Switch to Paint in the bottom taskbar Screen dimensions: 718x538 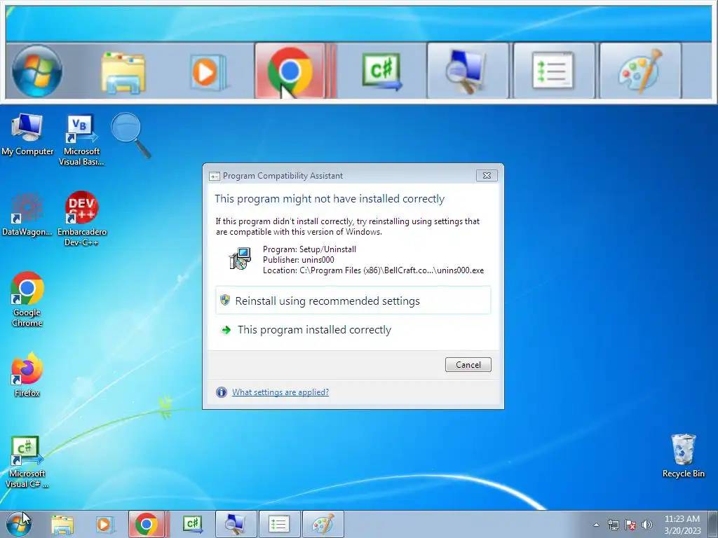click(x=323, y=524)
